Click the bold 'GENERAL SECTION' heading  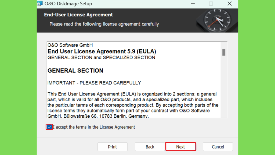point(75,71)
